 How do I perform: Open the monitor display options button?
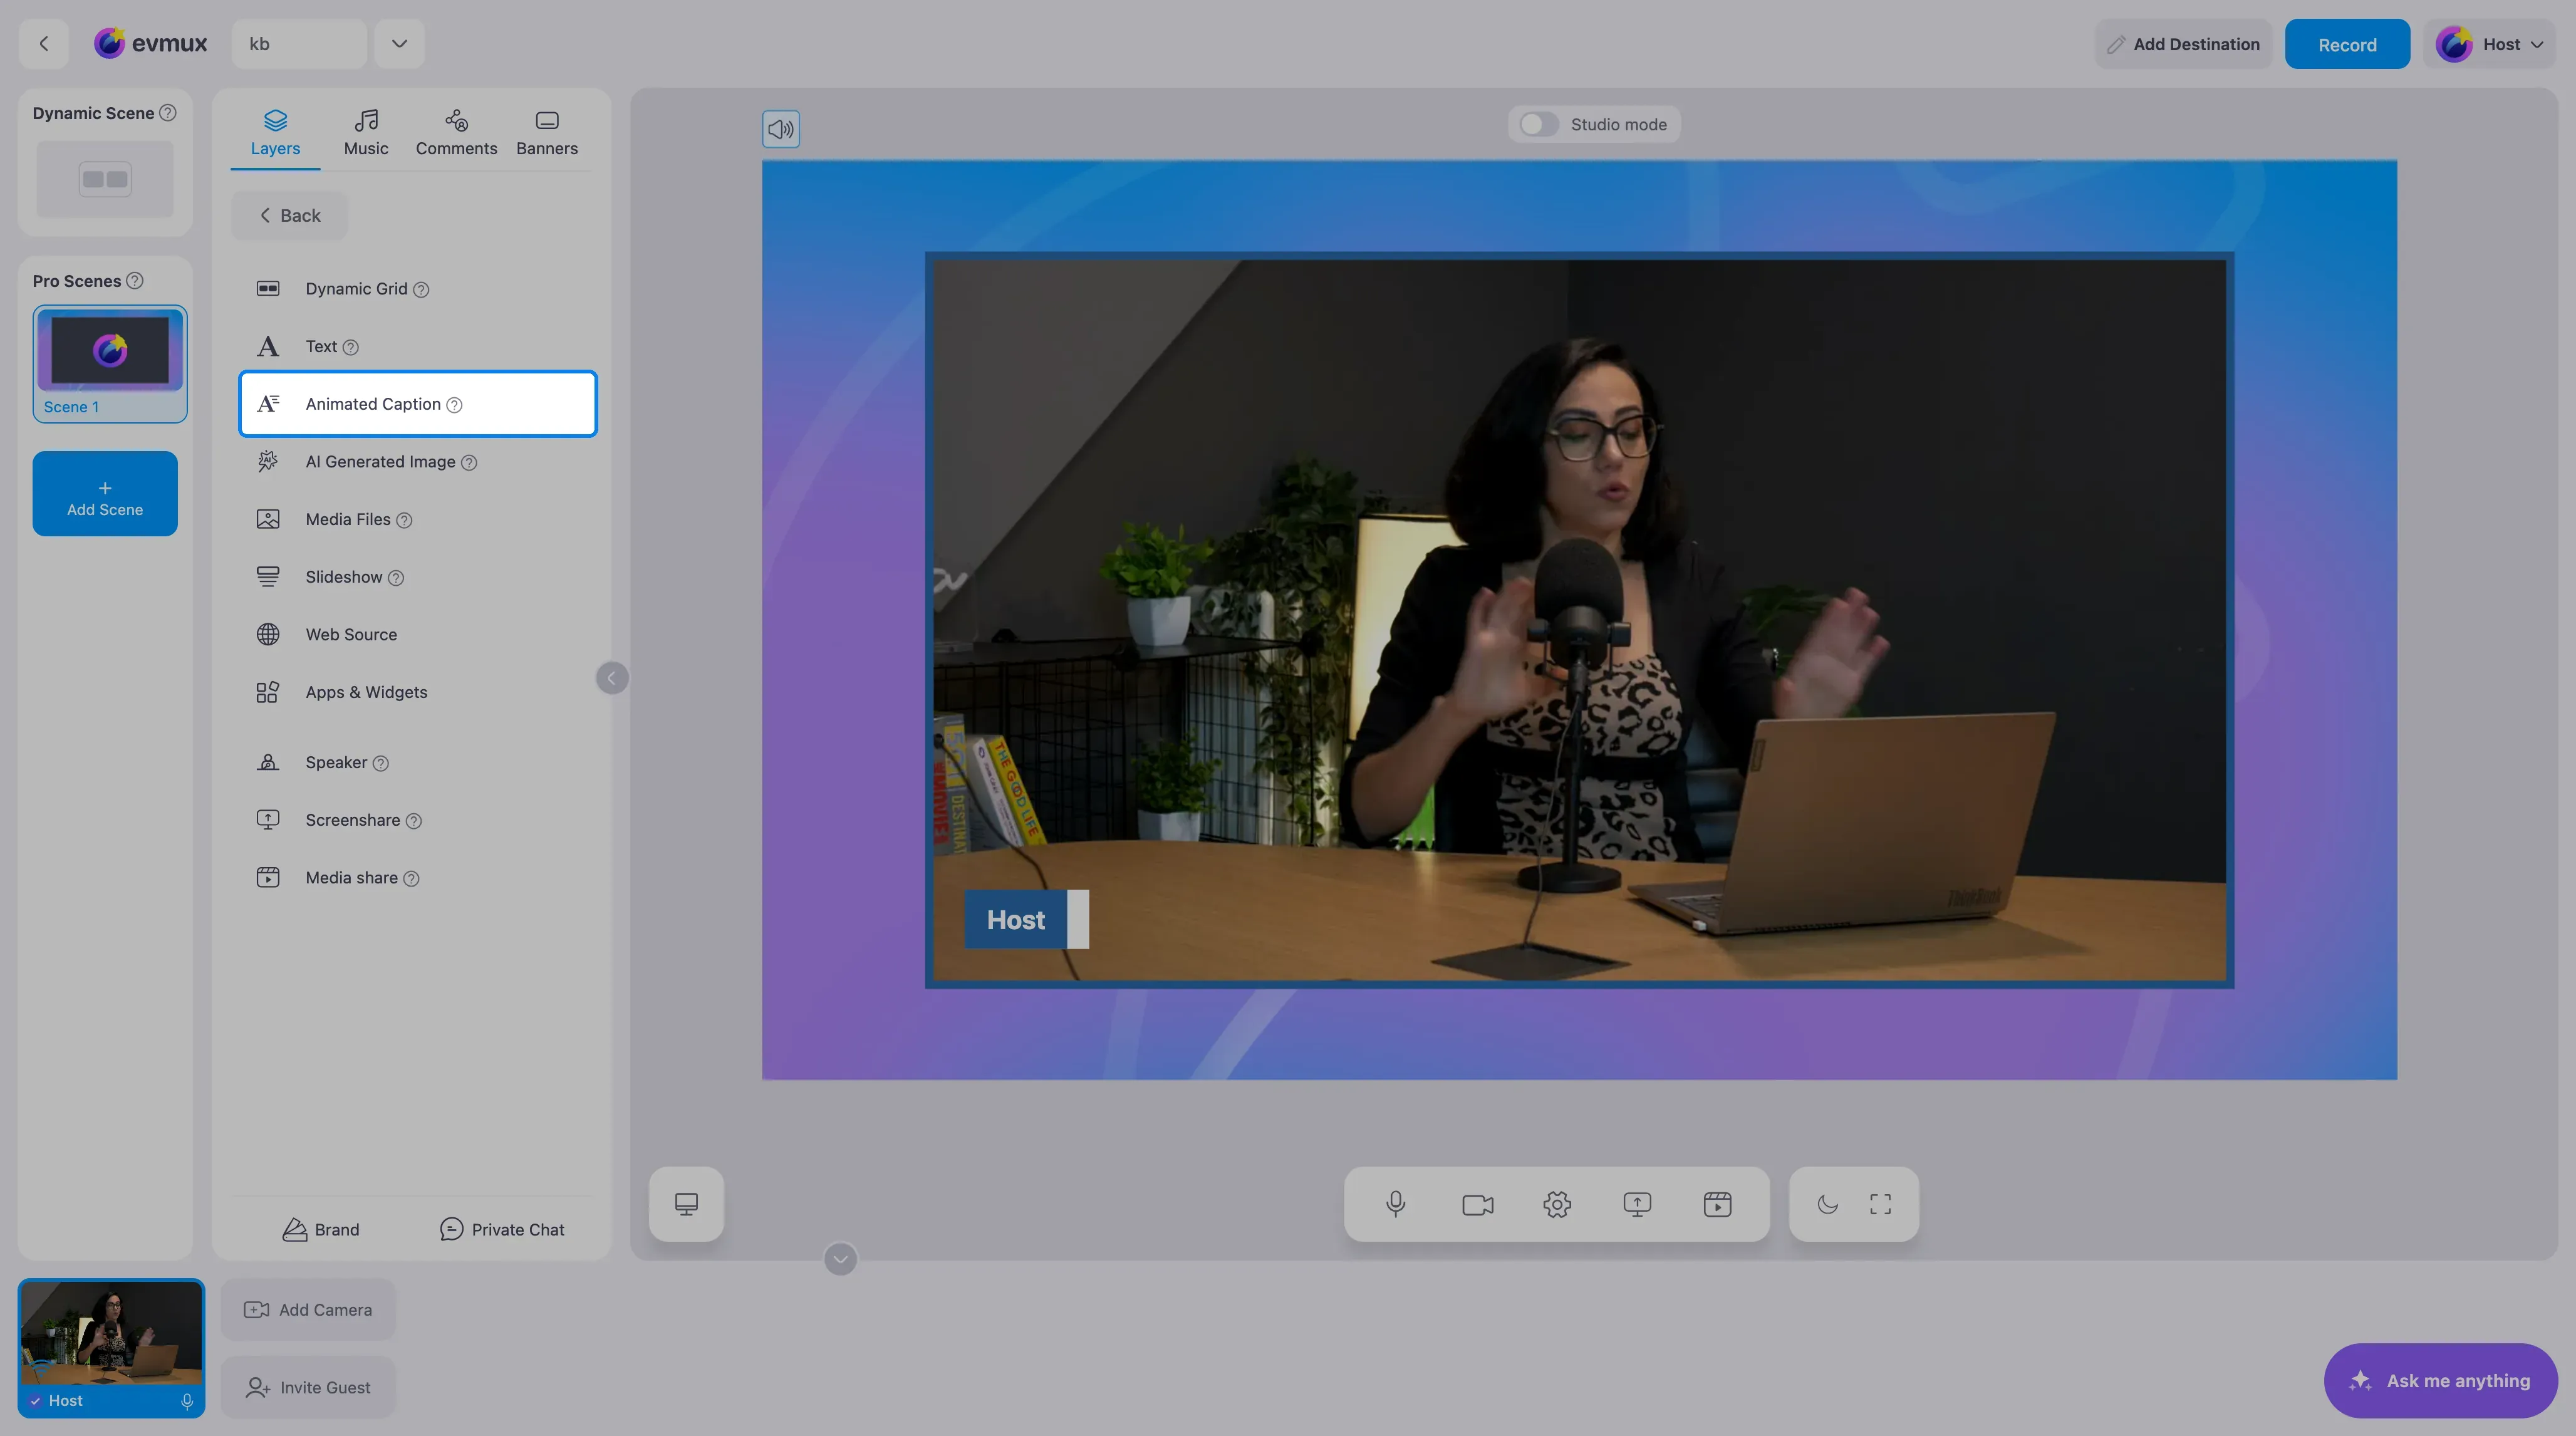coord(686,1204)
